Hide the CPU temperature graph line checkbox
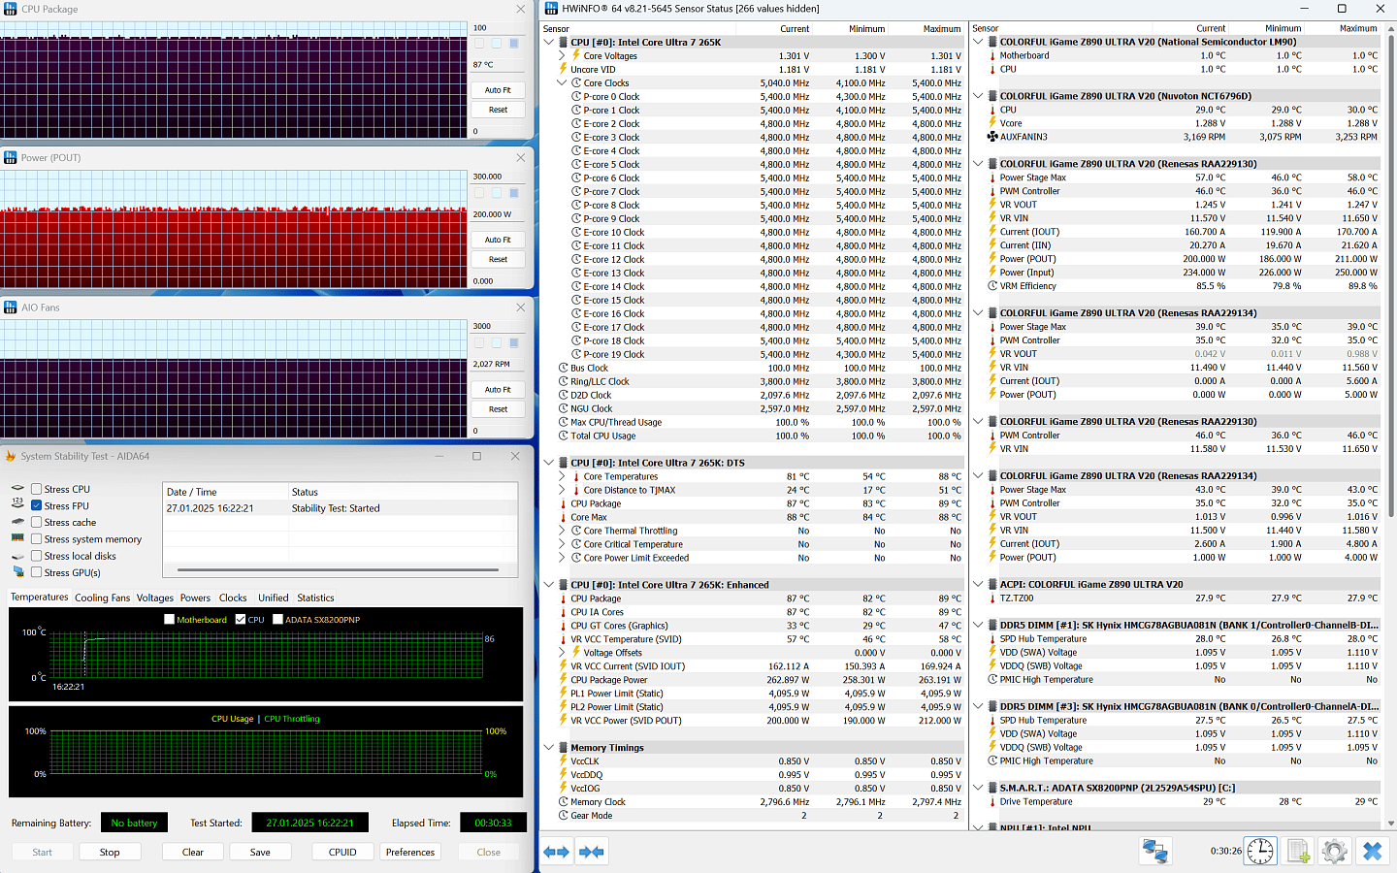 coord(241,619)
